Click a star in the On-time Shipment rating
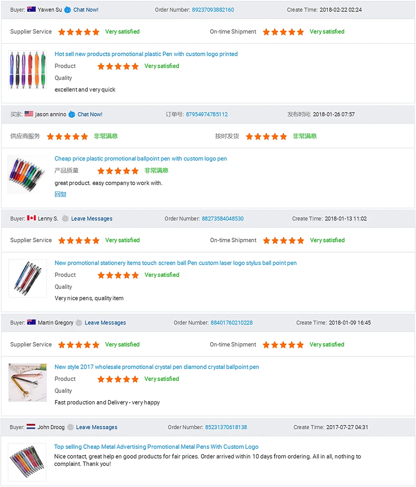 click(283, 32)
